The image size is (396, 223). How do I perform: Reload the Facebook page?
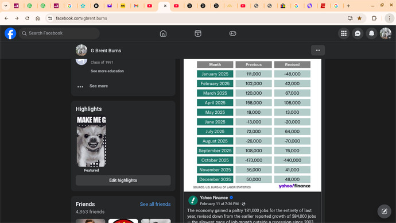tap(27, 18)
